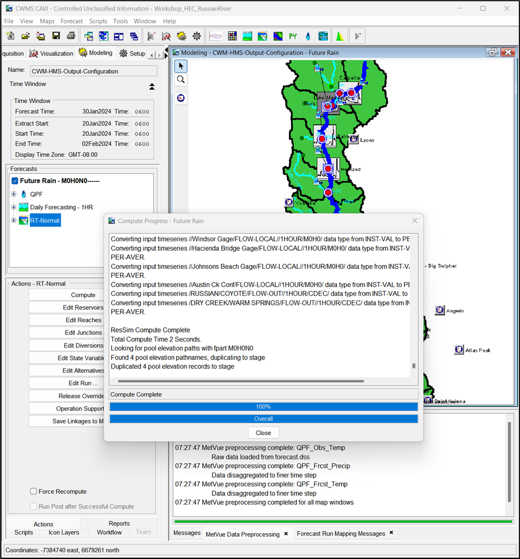Open the Forecast menu
Image resolution: width=520 pixels, height=559 pixels.
[72, 21]
